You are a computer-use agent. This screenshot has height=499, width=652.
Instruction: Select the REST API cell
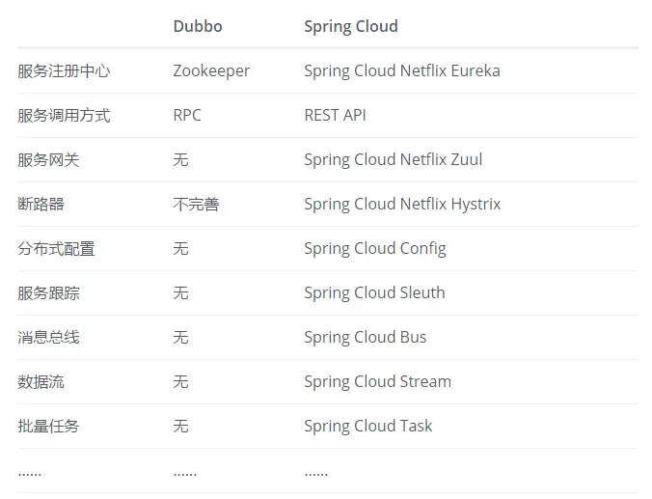335,115
